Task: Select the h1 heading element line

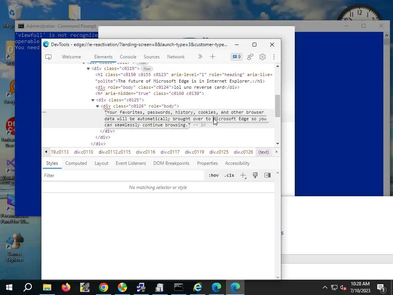Action: click(x=184, y=78)
